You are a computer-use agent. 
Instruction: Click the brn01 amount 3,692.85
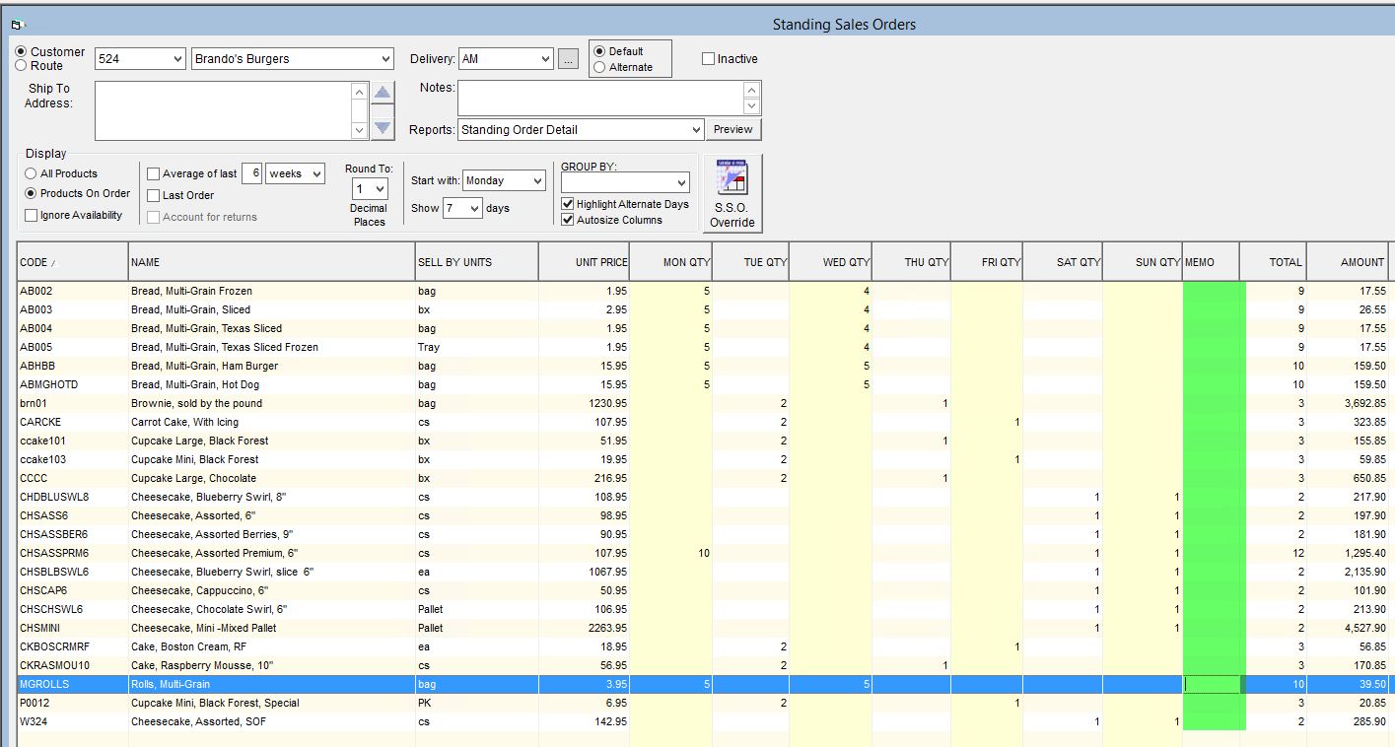pyautogui.click(x=1348, y=403)
